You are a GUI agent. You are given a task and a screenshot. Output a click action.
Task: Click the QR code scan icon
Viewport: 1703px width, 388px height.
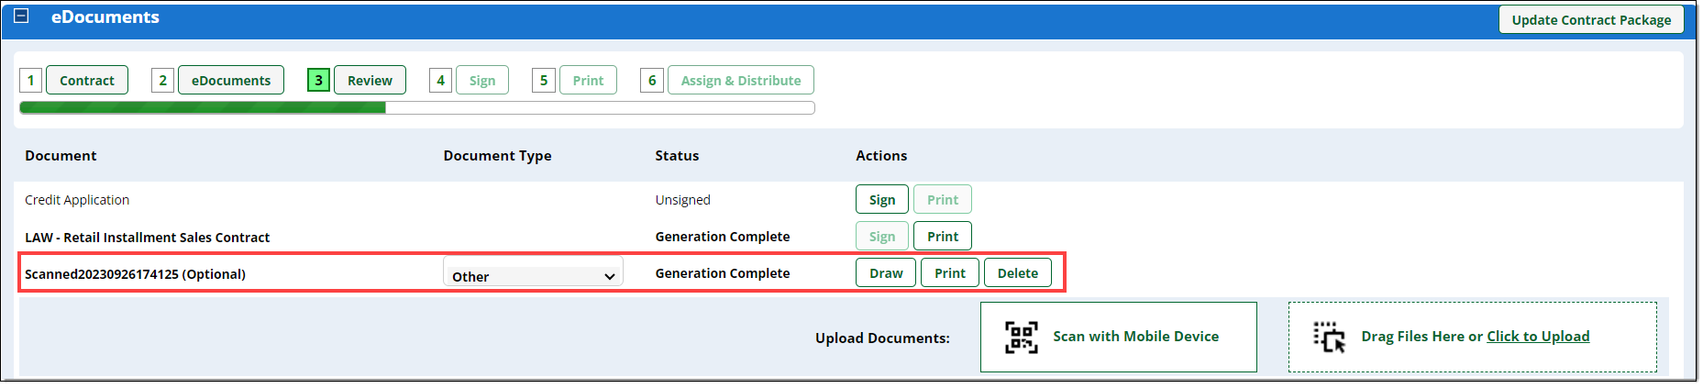click(x=1021, y=337)
